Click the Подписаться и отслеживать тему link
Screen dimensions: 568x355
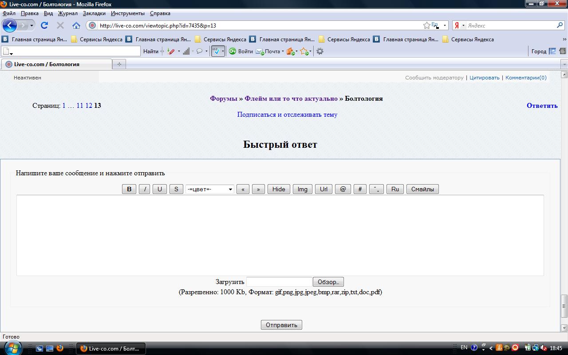pyautogui.click(x=287, y=114)
